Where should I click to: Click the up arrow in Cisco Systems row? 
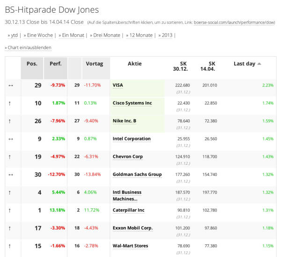point(10,103)
